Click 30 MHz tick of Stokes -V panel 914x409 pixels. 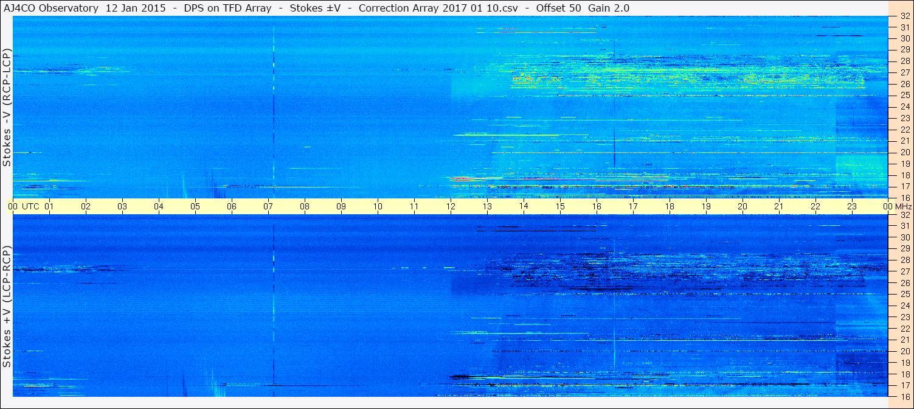click(x=905, y=38)
